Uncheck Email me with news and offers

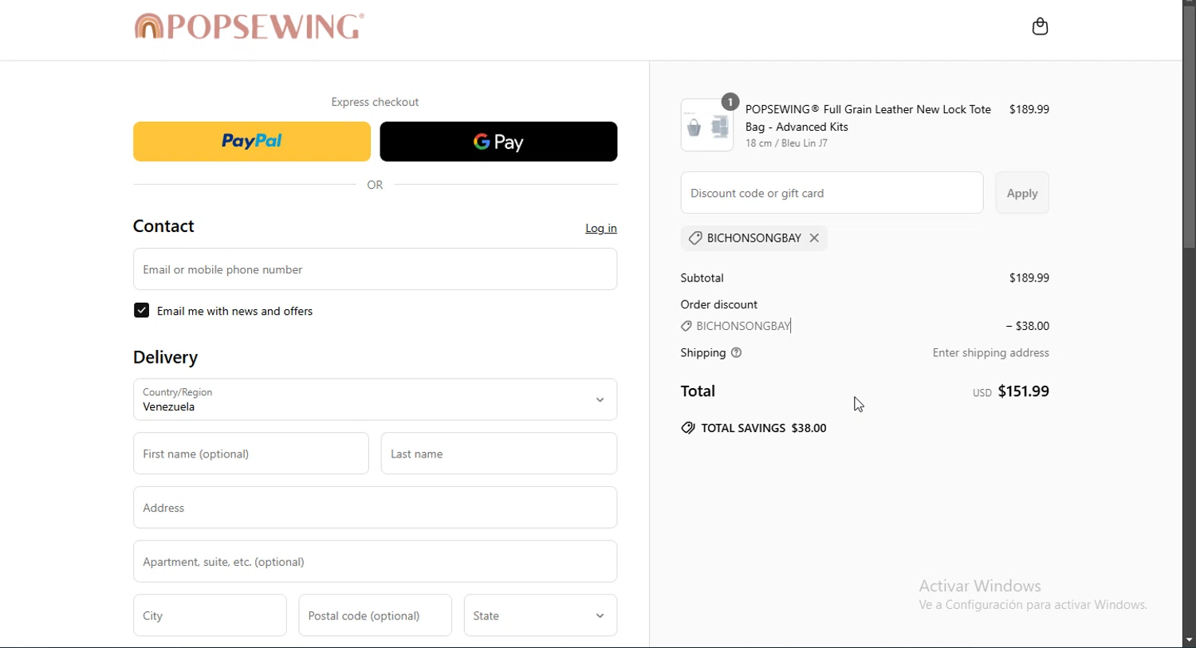142,311
